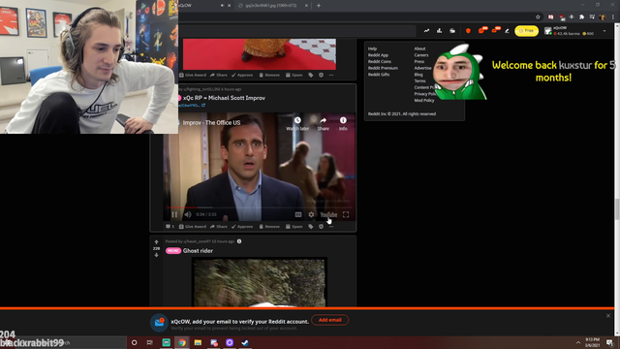Dismiss the verify email banner
Viewport: 620px width, 349px height.
[608, 316]
